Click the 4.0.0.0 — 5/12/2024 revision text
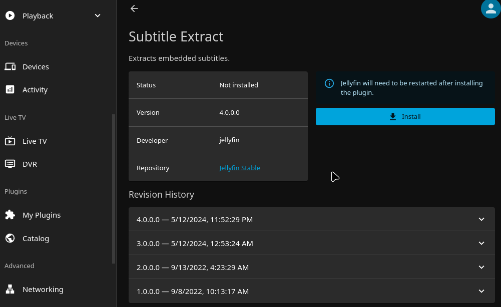Image resolution: width=501 pixels, height=307 pixels. pos(195,219)
